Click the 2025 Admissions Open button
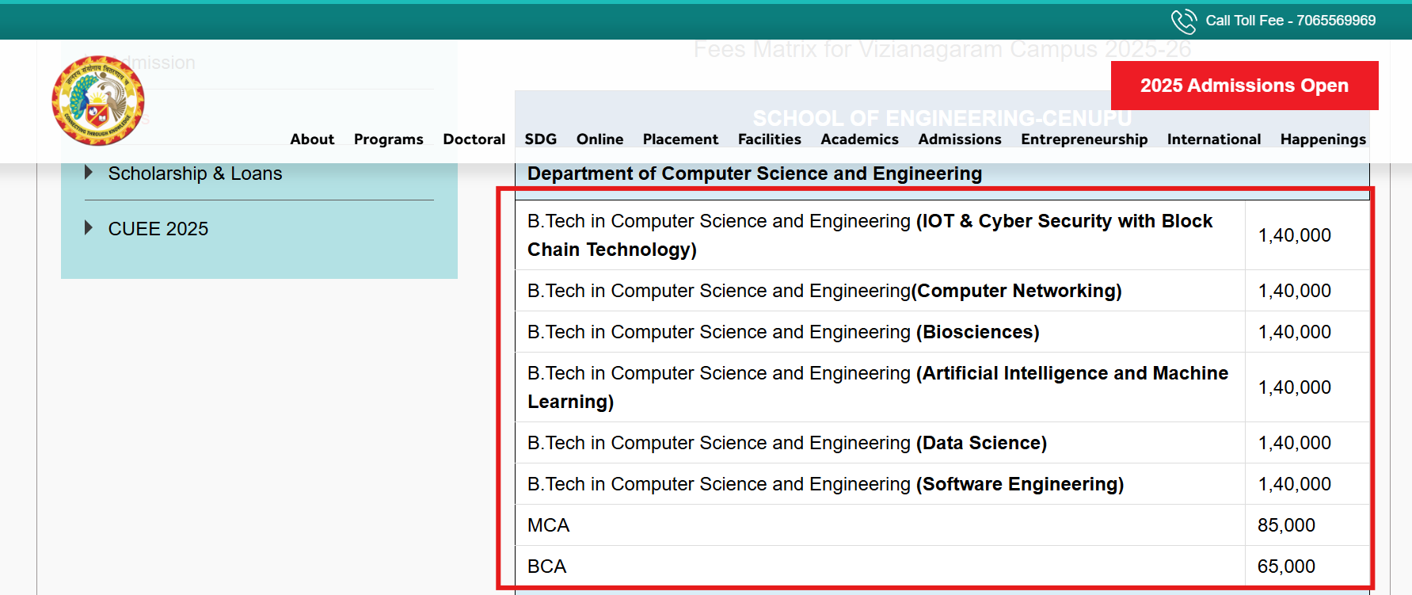The width and height of the screenshot is (1412, 595). pos(1245,86)
